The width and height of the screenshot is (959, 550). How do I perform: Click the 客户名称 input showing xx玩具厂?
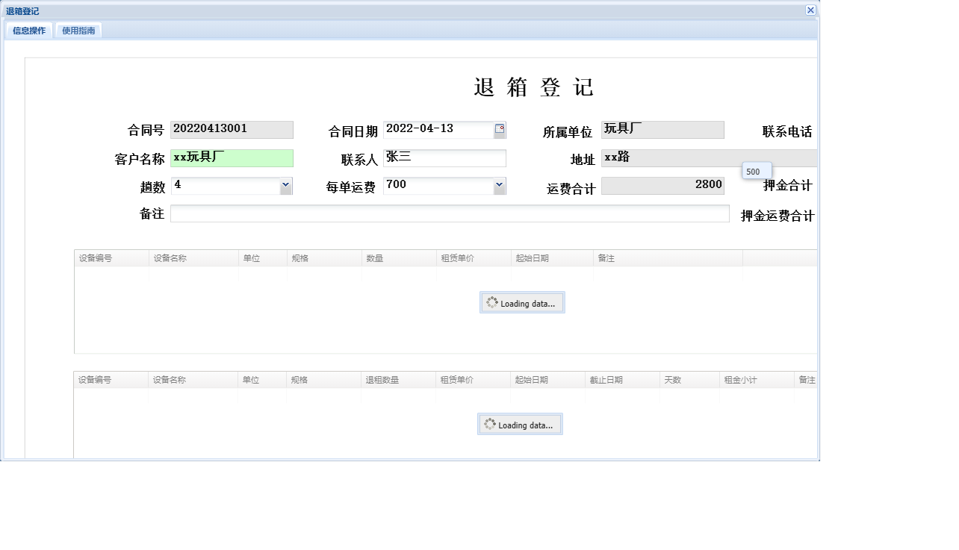tap(232, 157)
